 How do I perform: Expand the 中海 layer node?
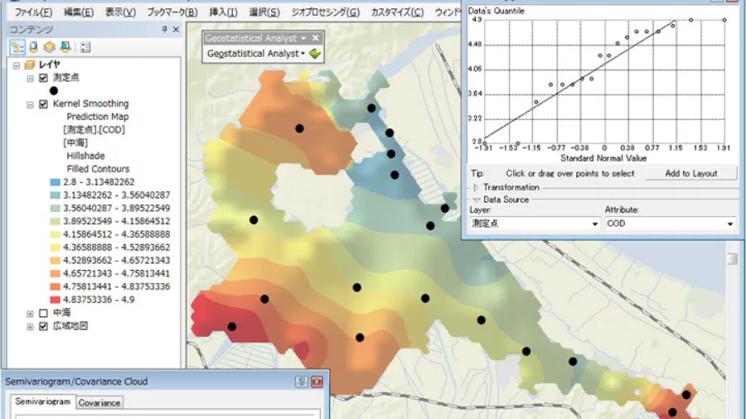click(x=30, y=314)
